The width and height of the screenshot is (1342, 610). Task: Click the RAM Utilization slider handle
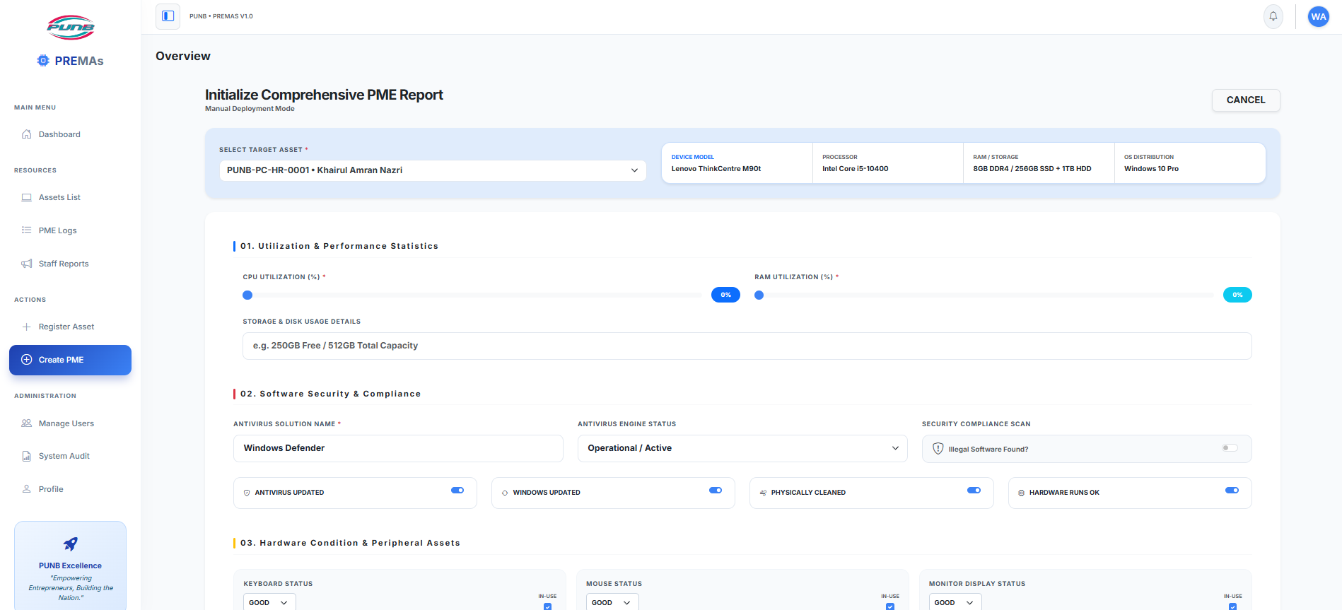click(x=759, y=295)
